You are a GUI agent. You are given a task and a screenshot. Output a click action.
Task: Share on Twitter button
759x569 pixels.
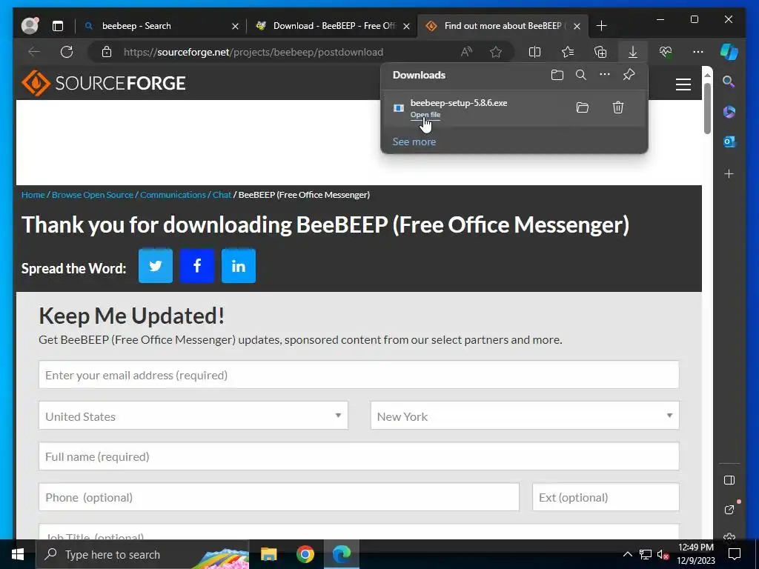pos(156,266)
